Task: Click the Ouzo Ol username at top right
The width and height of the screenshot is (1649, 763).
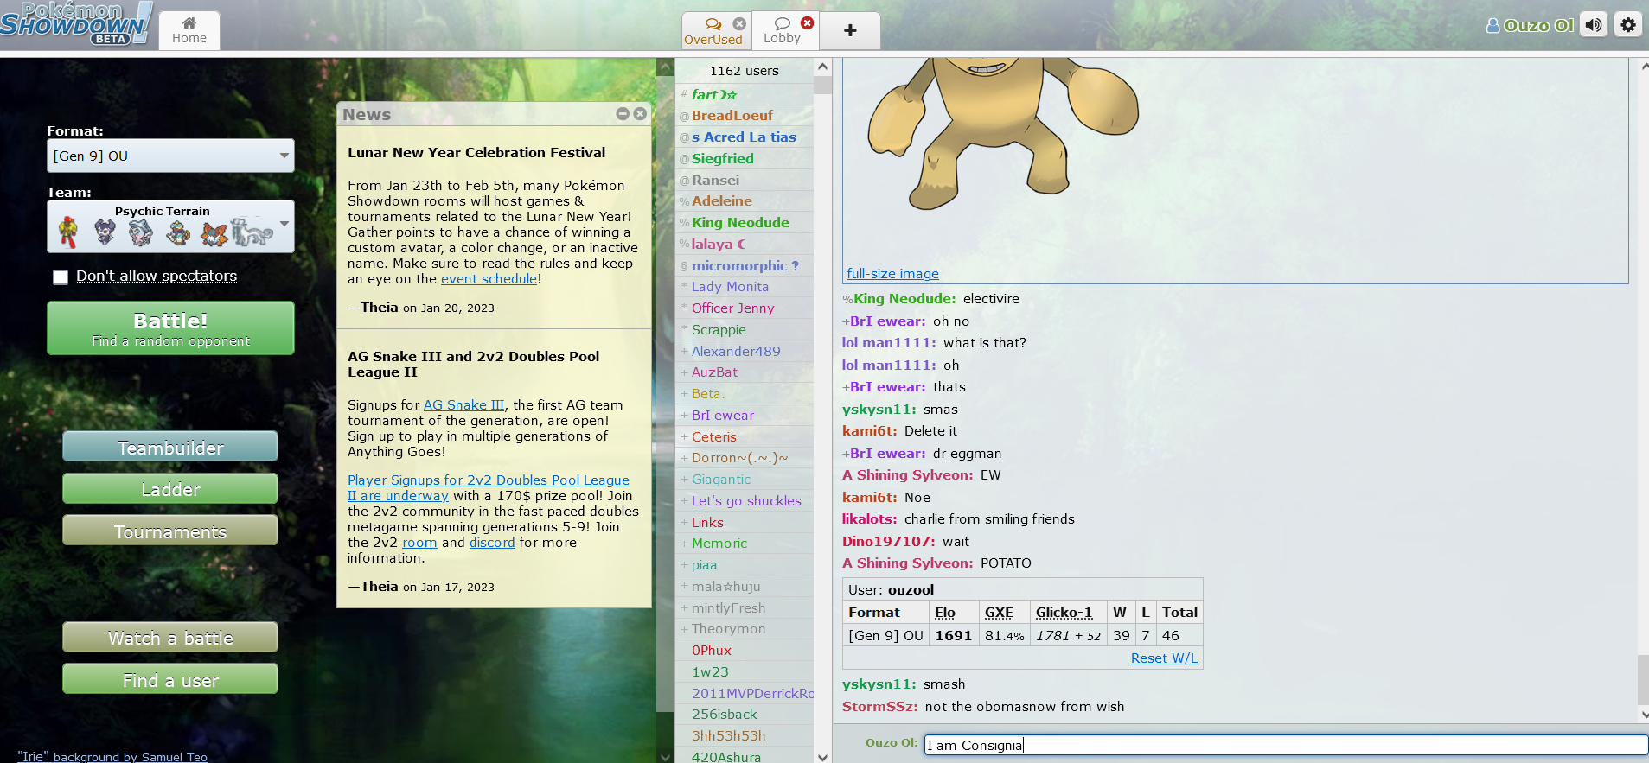Action: [1531, 25]
